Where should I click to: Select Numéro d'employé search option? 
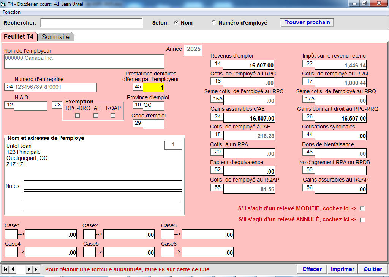tap(213, 23)
